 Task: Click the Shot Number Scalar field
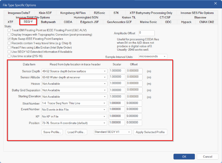(x=117, y=103)
